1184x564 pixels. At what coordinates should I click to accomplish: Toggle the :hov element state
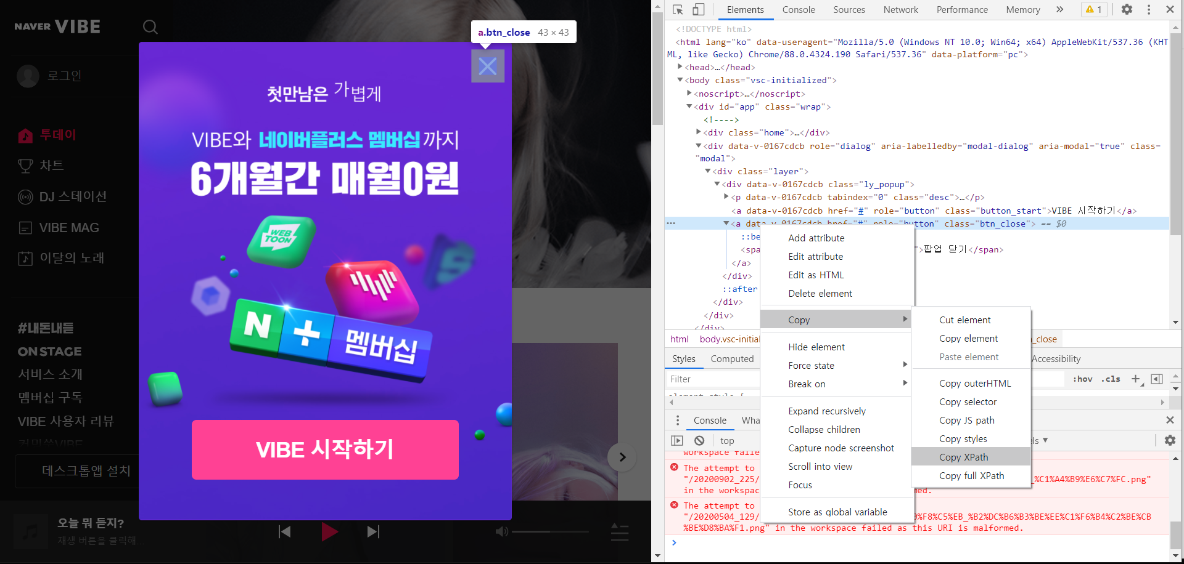[x=1083, y=379]
